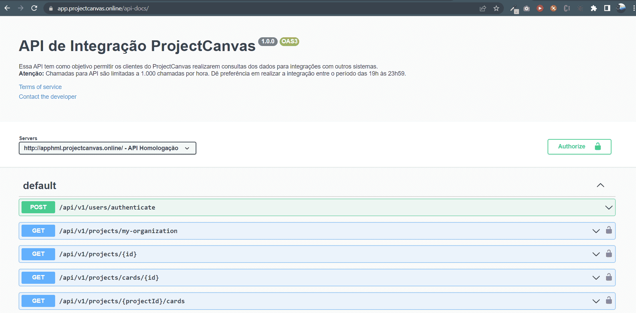Click the Authorize button
The width and height of the screenshot is (636, 313).
click(580, 147)
